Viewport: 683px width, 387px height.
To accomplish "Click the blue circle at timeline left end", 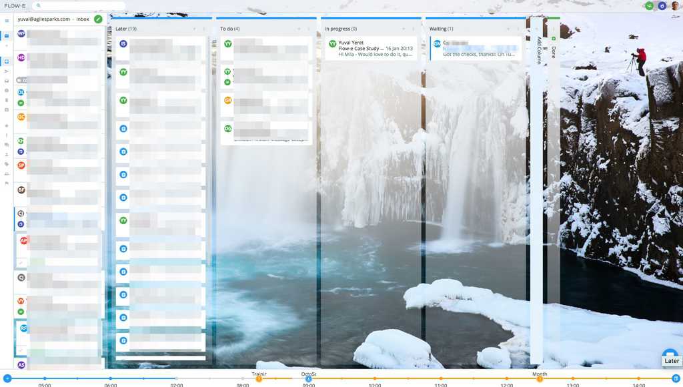I will click(x=7, y=378).
